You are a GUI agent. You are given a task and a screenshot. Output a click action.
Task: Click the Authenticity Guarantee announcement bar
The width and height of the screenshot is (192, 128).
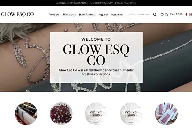(x=96, y=3)
